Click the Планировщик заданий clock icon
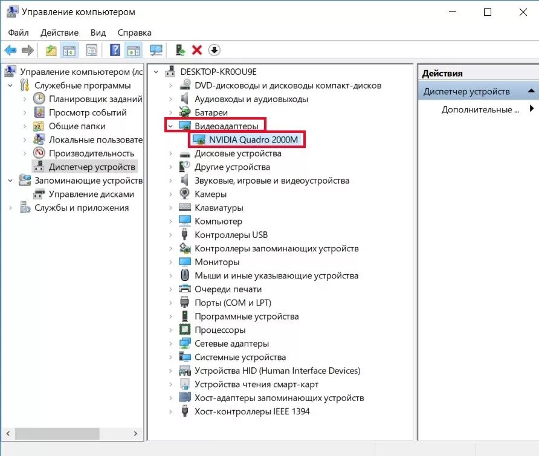Screen dimensions: 539x456 click(x=39, y=98)
